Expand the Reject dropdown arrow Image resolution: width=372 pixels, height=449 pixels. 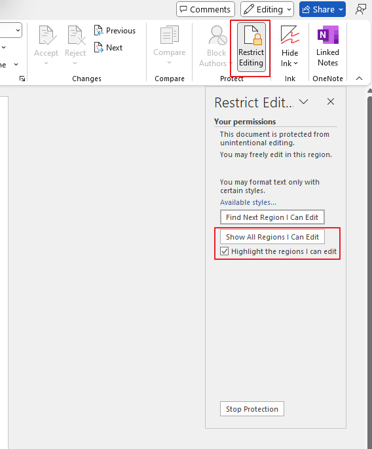pos(75,63)
